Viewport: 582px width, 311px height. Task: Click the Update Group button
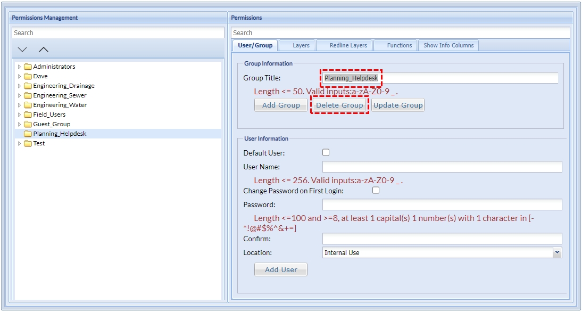398,105
